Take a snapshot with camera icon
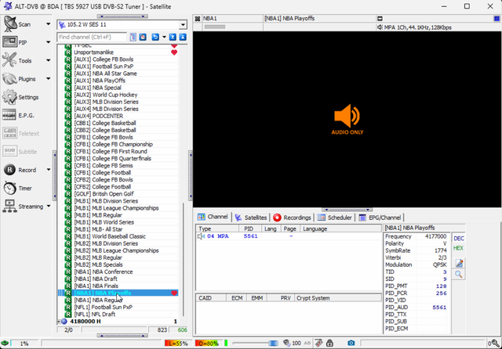 pos(351,343)
